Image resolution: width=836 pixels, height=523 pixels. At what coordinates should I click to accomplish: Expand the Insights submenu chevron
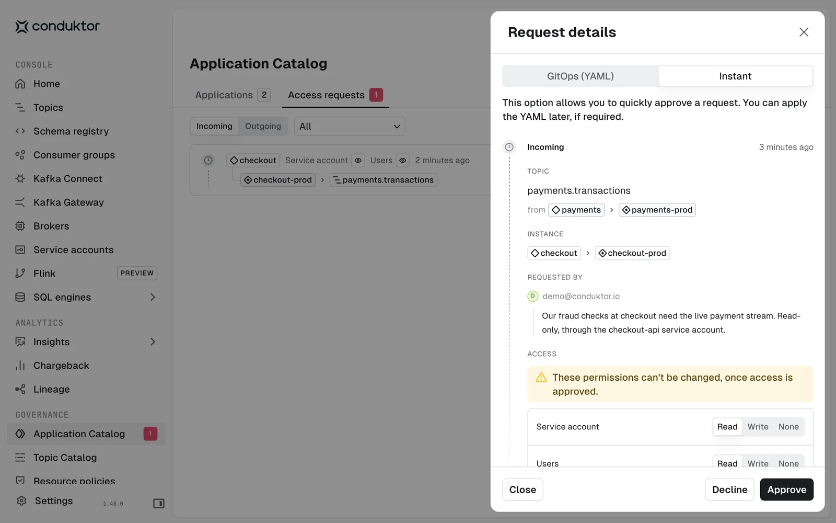pos(153,342)
